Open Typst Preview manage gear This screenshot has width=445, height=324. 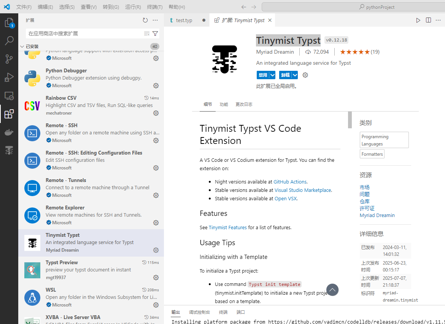click(156, 278)
